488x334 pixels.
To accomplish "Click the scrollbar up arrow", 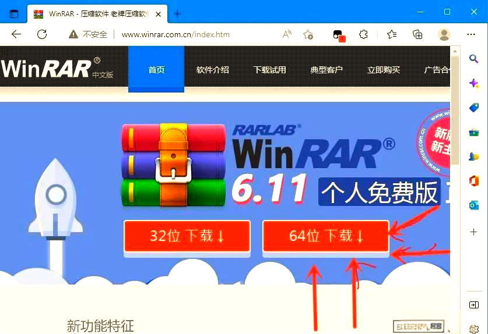I will click(455, 51).
